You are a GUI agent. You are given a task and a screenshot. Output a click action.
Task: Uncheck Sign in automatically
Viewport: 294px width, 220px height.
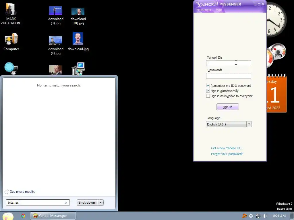click(x=208, y=91)
